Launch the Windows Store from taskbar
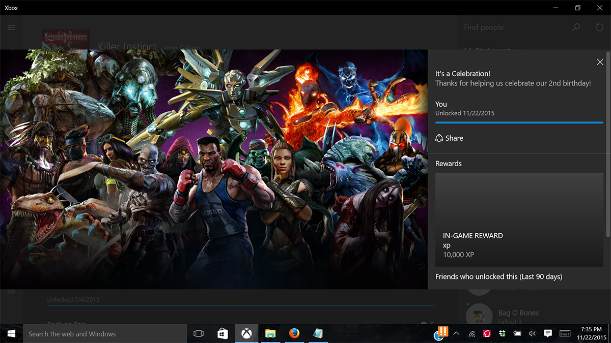The height and width of the screenshot is (343, 611). 223,334
